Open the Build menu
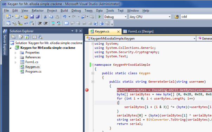212x132 pixels. tap(64, 10)
